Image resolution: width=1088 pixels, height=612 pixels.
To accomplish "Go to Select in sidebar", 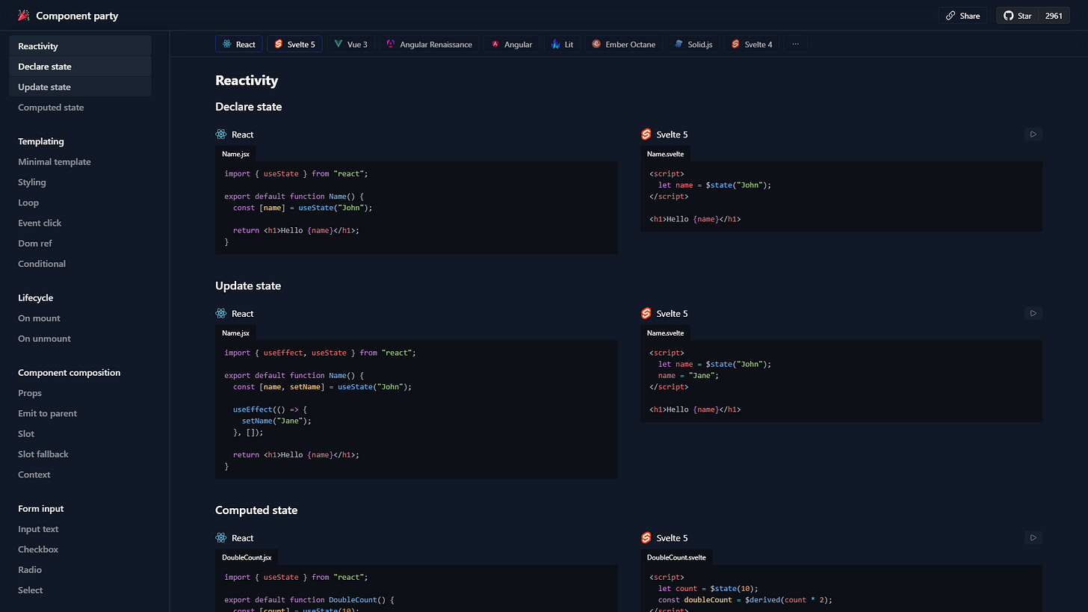I will 80,590.
